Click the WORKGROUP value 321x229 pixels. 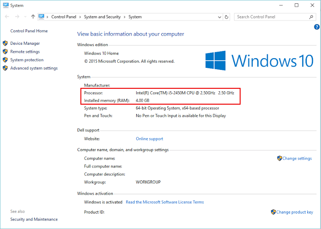(148, 182)
